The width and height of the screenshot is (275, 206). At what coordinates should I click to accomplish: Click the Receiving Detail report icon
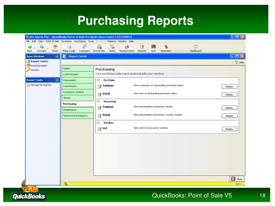[100, 116]
